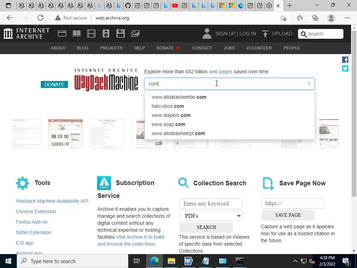
Task: Open the web pages link
Action: pyautogui.click(x=220, y=72)
